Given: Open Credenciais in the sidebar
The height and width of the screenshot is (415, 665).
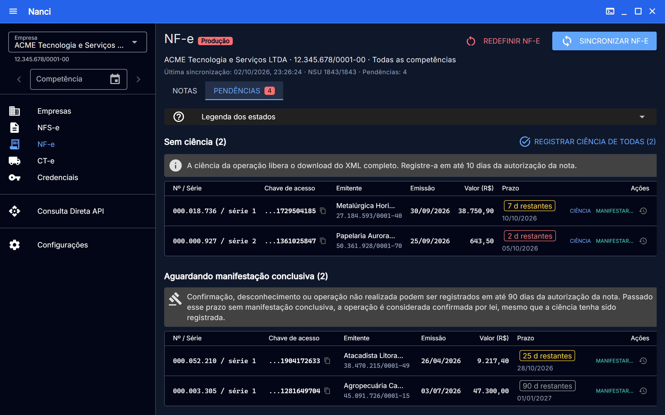Looking at the screenshot, I should [78, 177].
